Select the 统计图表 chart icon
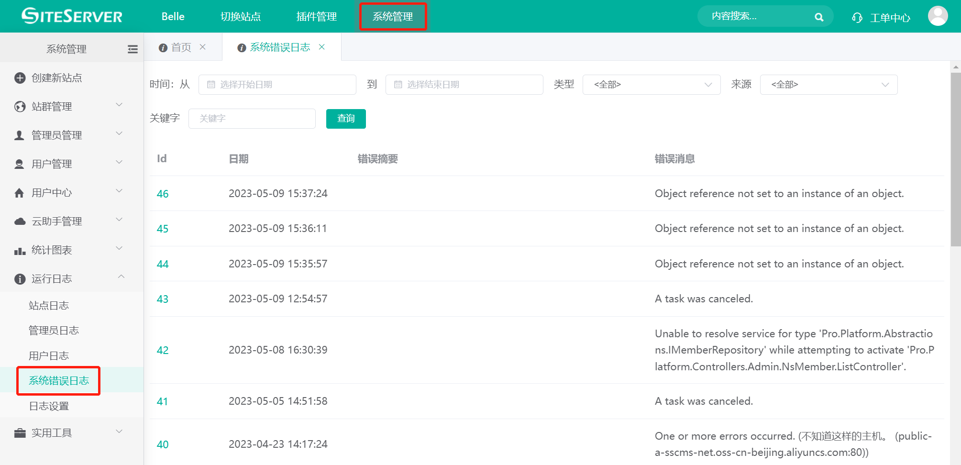This screenshot has width=961, height=465. 19,250
